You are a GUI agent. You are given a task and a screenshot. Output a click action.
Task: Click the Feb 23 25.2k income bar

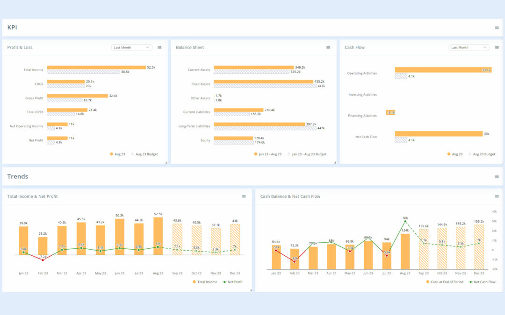point(43,246)
